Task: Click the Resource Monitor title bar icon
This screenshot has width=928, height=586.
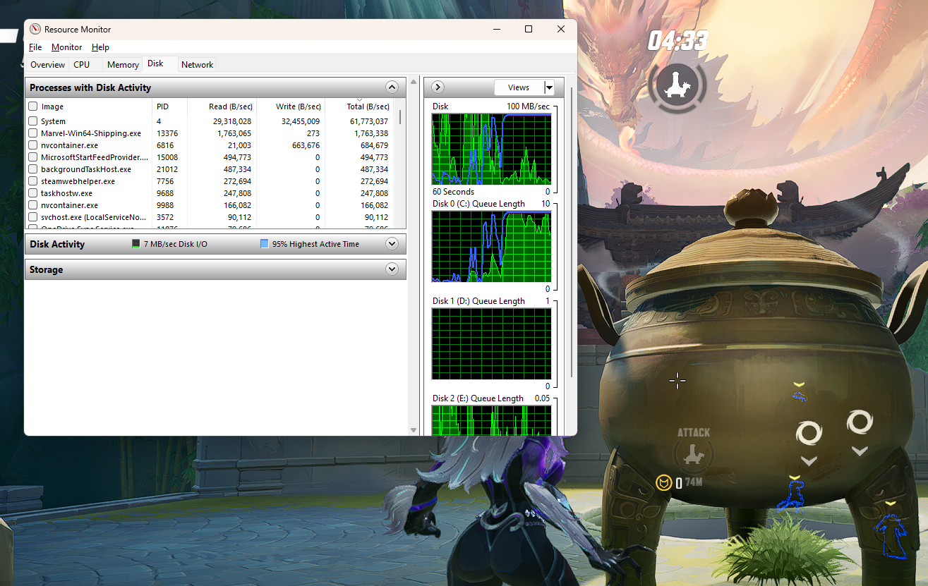Action: pyautogui.click(x=35, y=30)
